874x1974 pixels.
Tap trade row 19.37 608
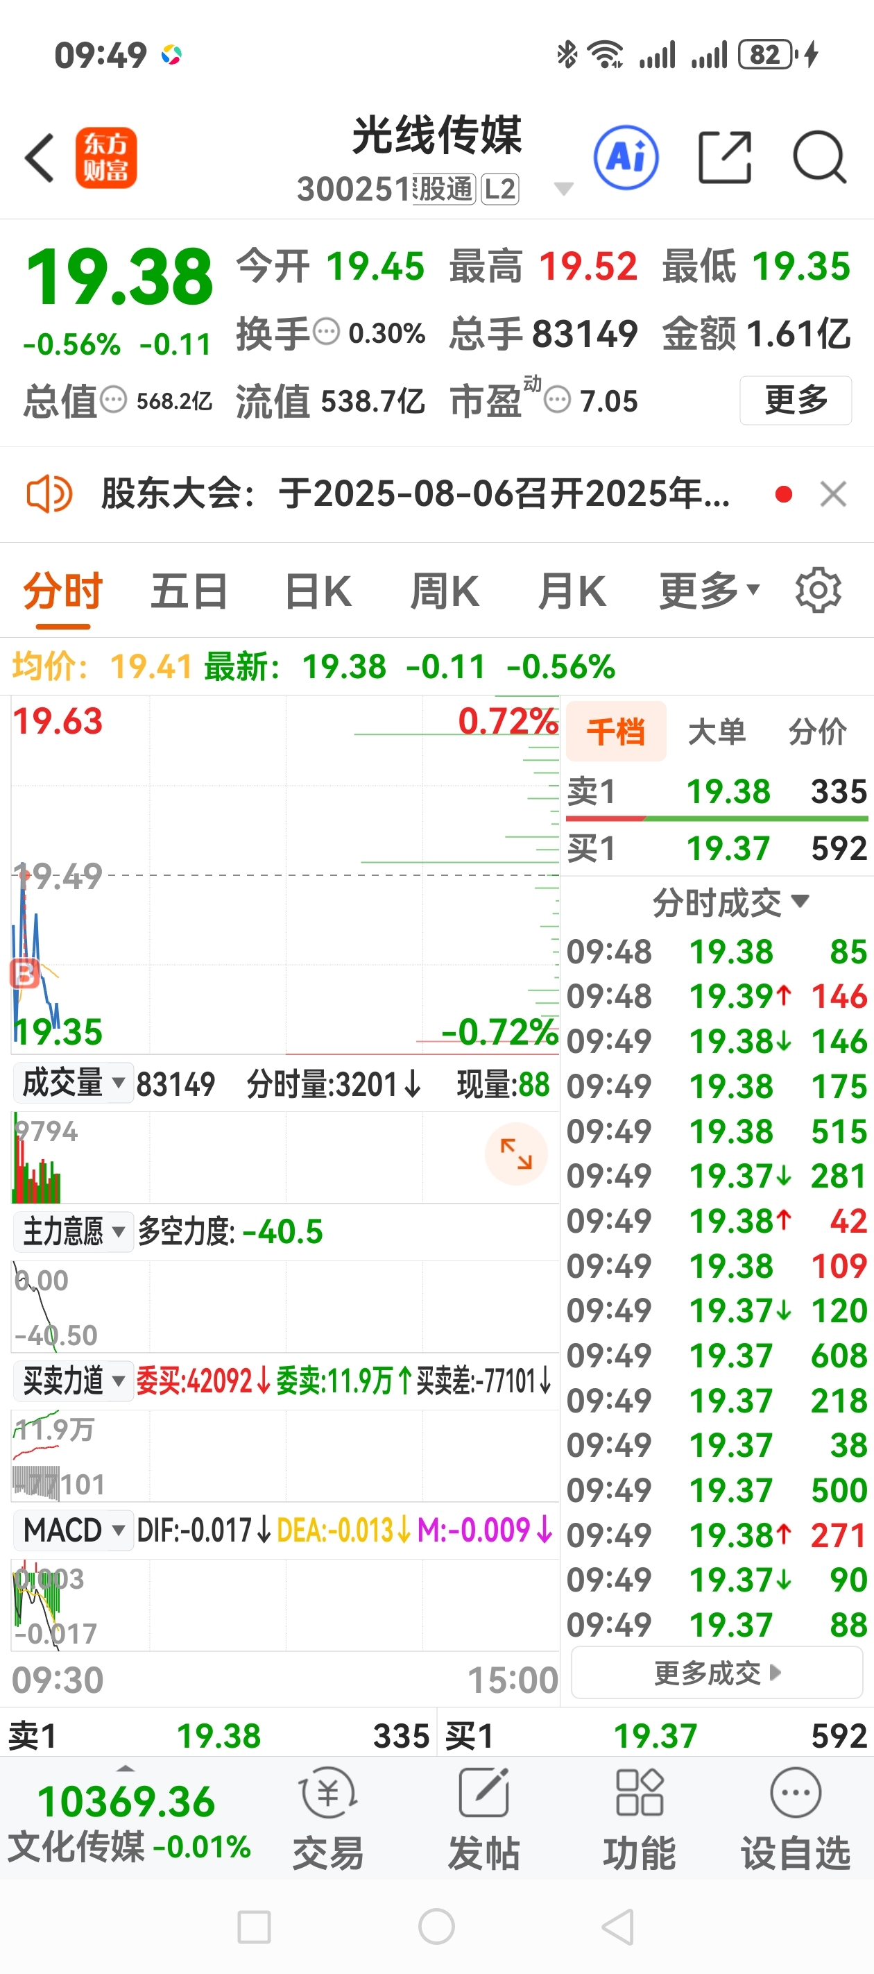[717, 1356]
